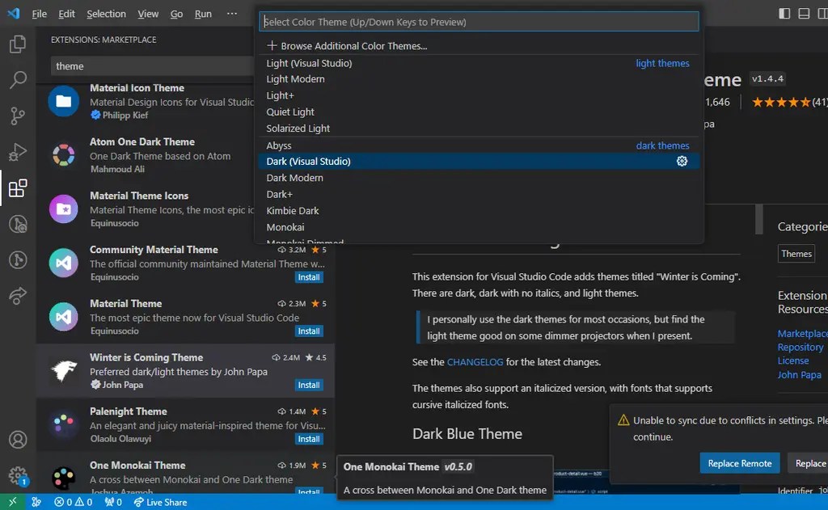This screenshot has width=828, height=510.
Task: Click gear icon on Dark (Visual Studio) row
Action: click(682, 161)
